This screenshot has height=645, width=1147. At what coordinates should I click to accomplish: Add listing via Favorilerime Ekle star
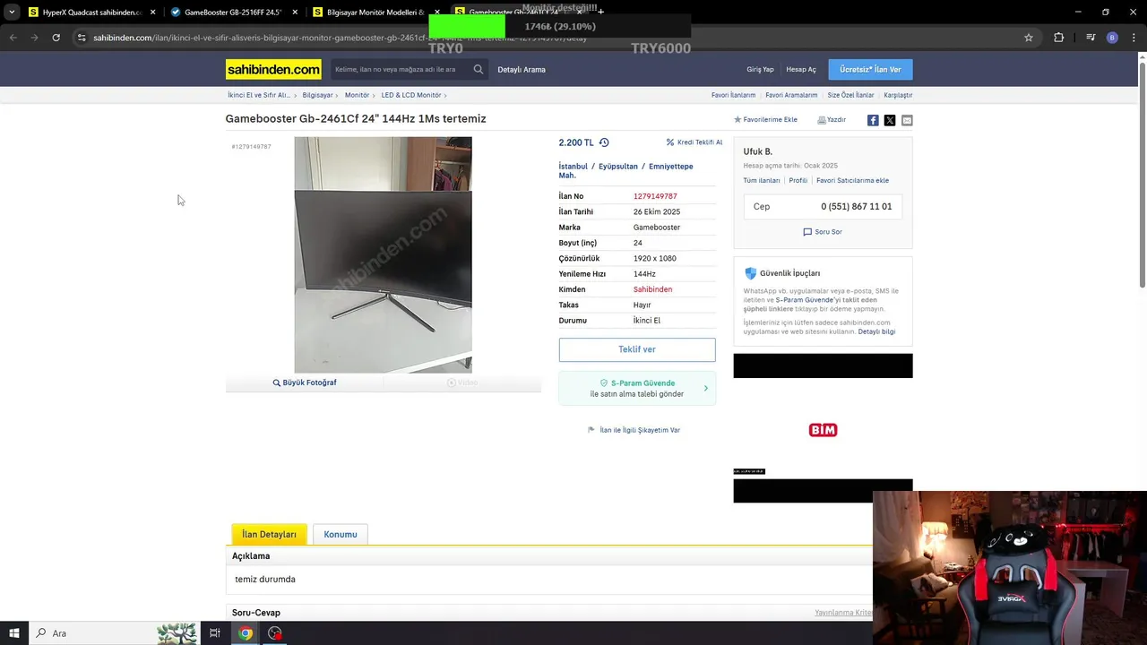pyautogui.click(x=765, y=119)
